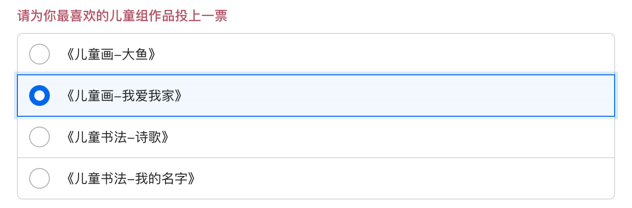
Task: Click the highlighted 我爱我家 option row
Action: click(x=315, y=96)
